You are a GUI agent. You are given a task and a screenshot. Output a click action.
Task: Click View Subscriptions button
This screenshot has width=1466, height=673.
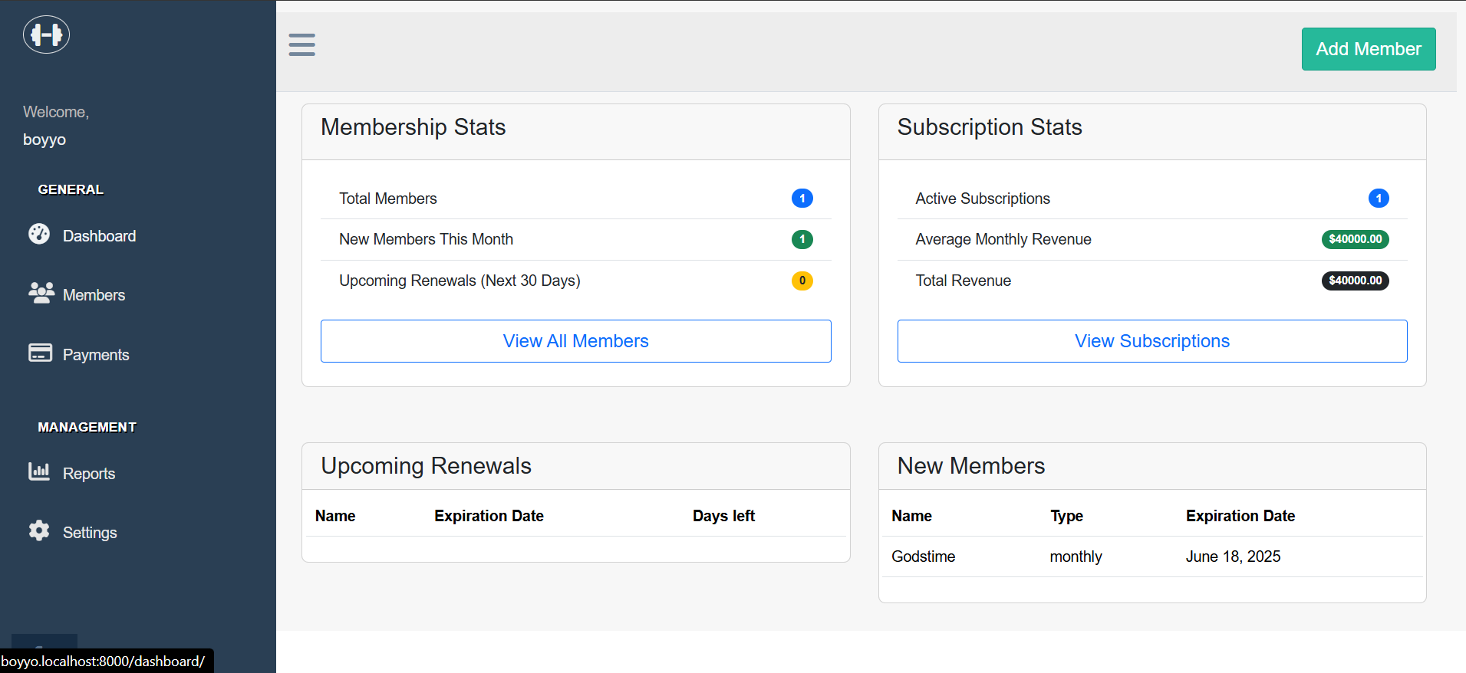coord(1152,341)
